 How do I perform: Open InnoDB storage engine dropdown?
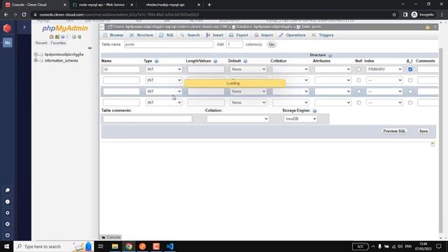coord(300,119)
